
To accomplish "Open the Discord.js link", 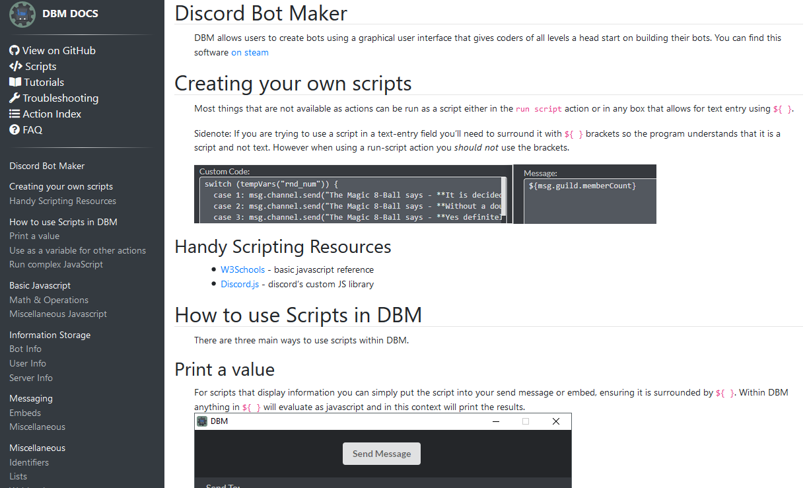I will pos(240,284).
